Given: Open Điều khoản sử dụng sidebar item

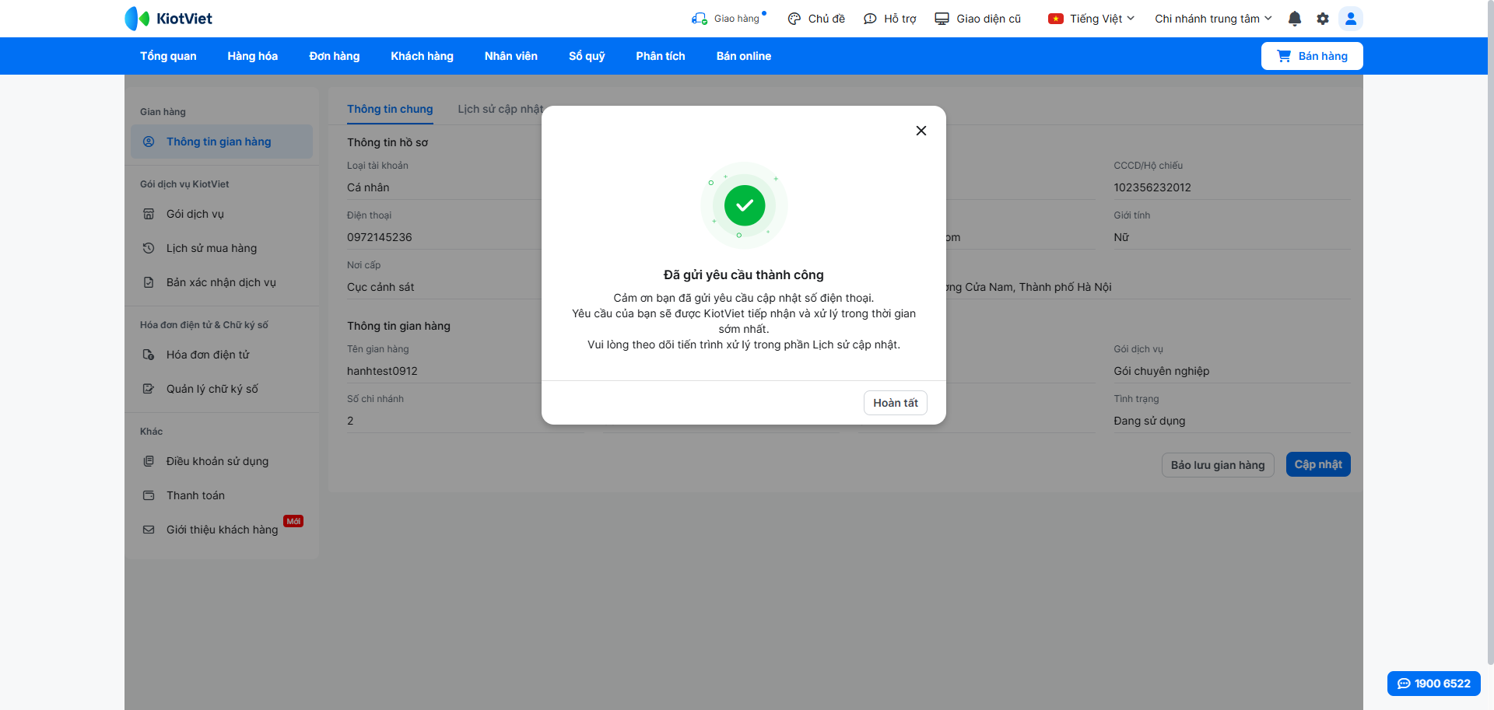Looking at the screenshot, I should click(x=222, y=461).
